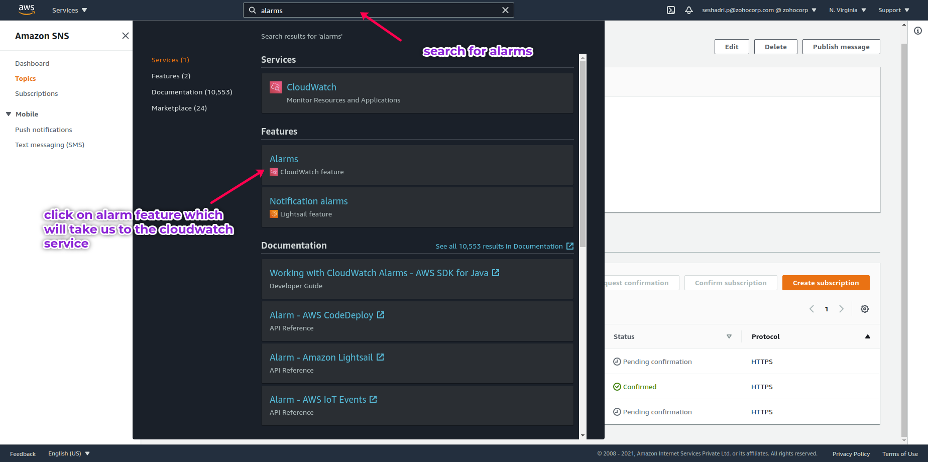Click external link icon for Alarm AWS IoT Events
This screenshot has width=928, height=462.
click(x=373, y=399)
